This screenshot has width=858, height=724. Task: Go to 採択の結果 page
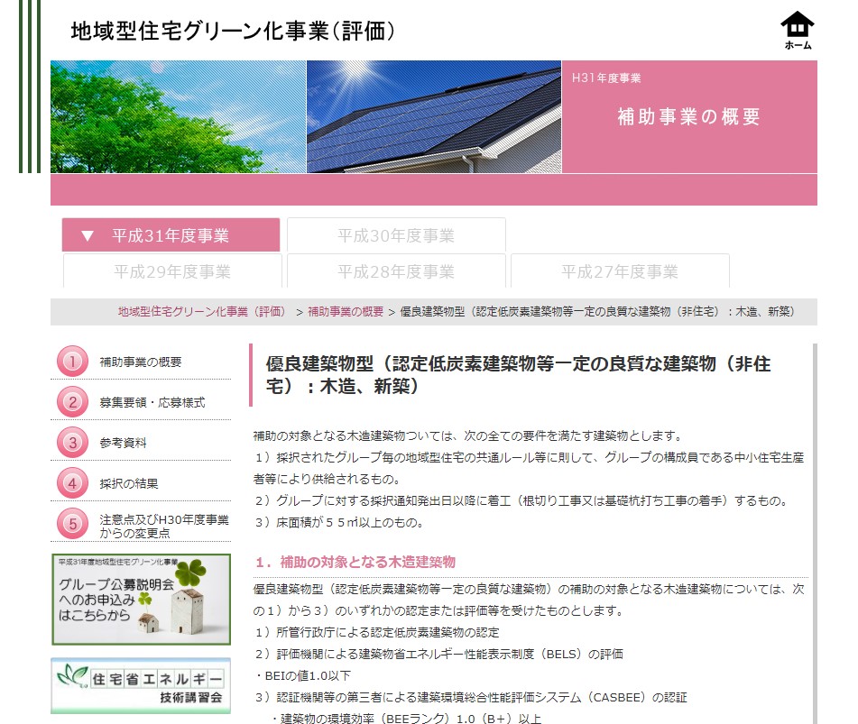coord(129,484)
